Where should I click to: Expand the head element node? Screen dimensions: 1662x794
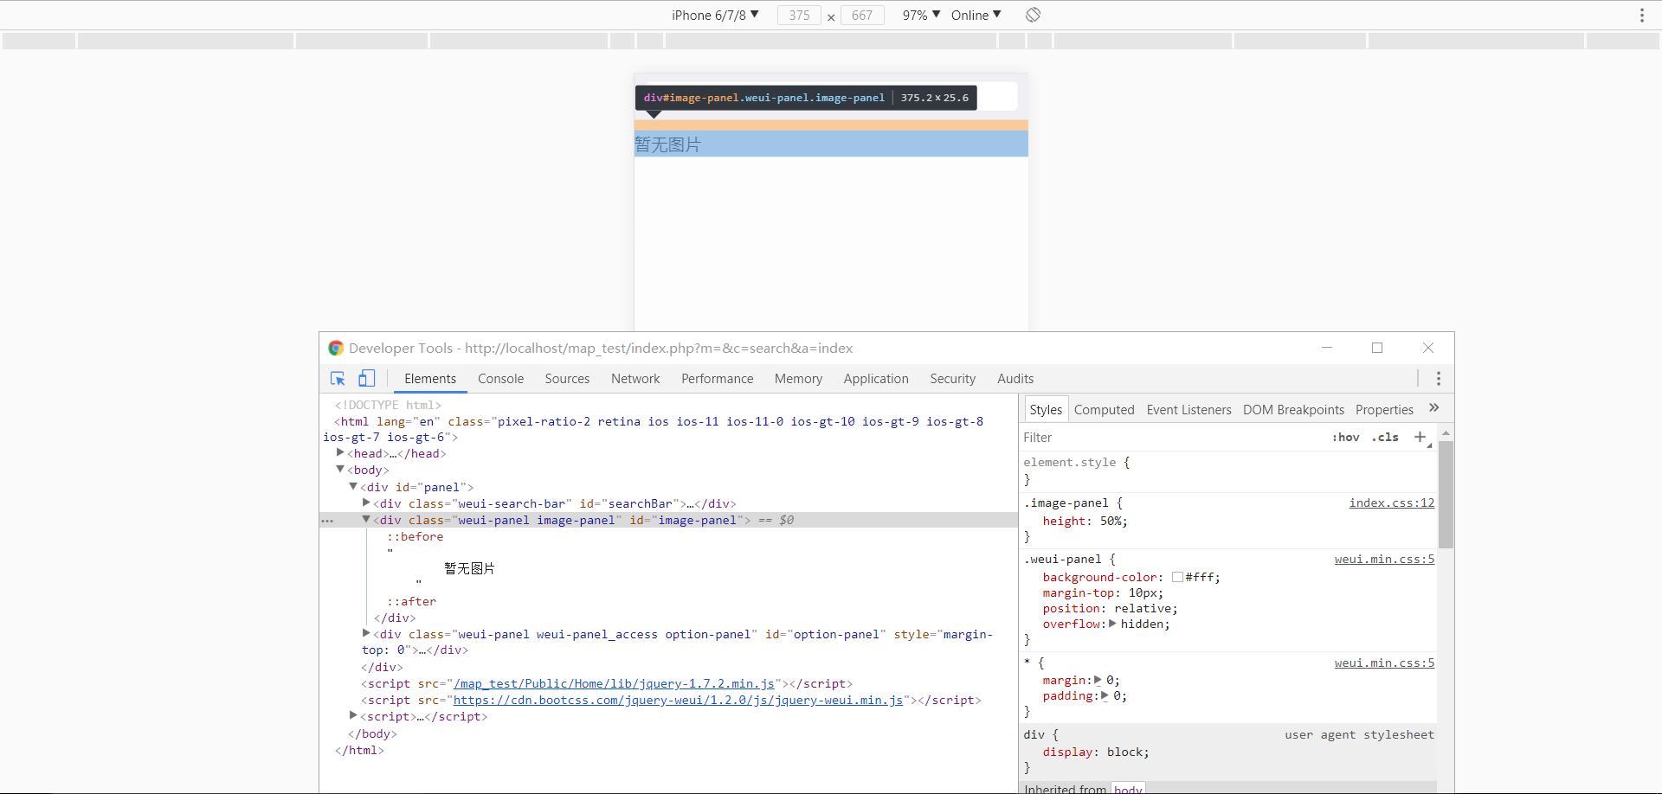click(340, 452)
